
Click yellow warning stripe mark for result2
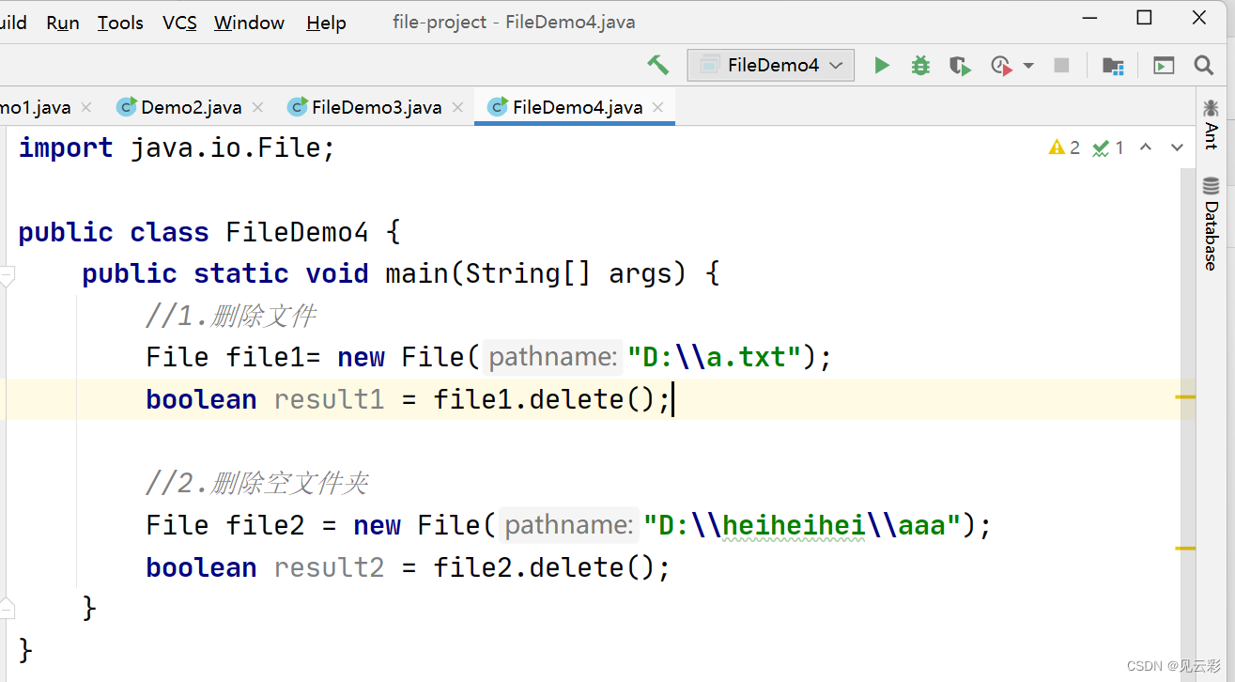point(1185,548)
